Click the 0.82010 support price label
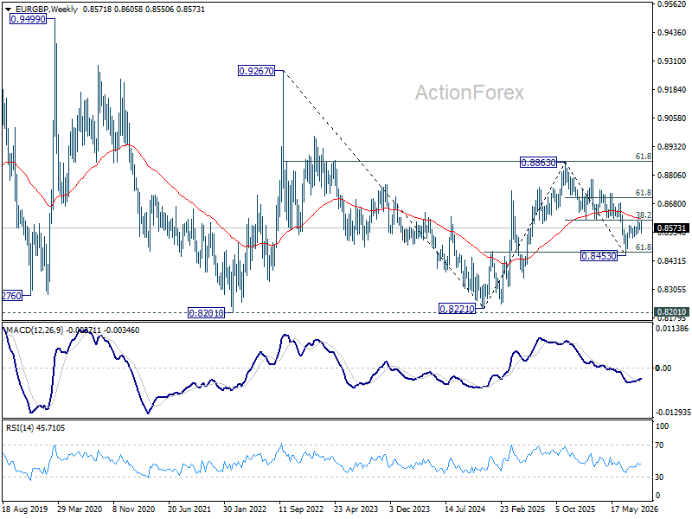 click(206, 313)
